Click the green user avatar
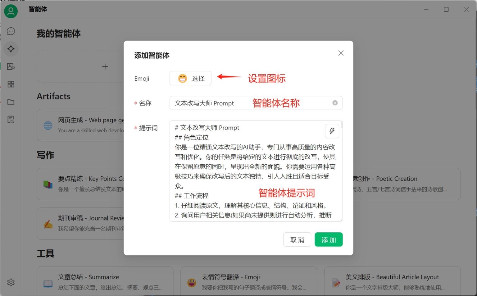 (x=11, y=11)
